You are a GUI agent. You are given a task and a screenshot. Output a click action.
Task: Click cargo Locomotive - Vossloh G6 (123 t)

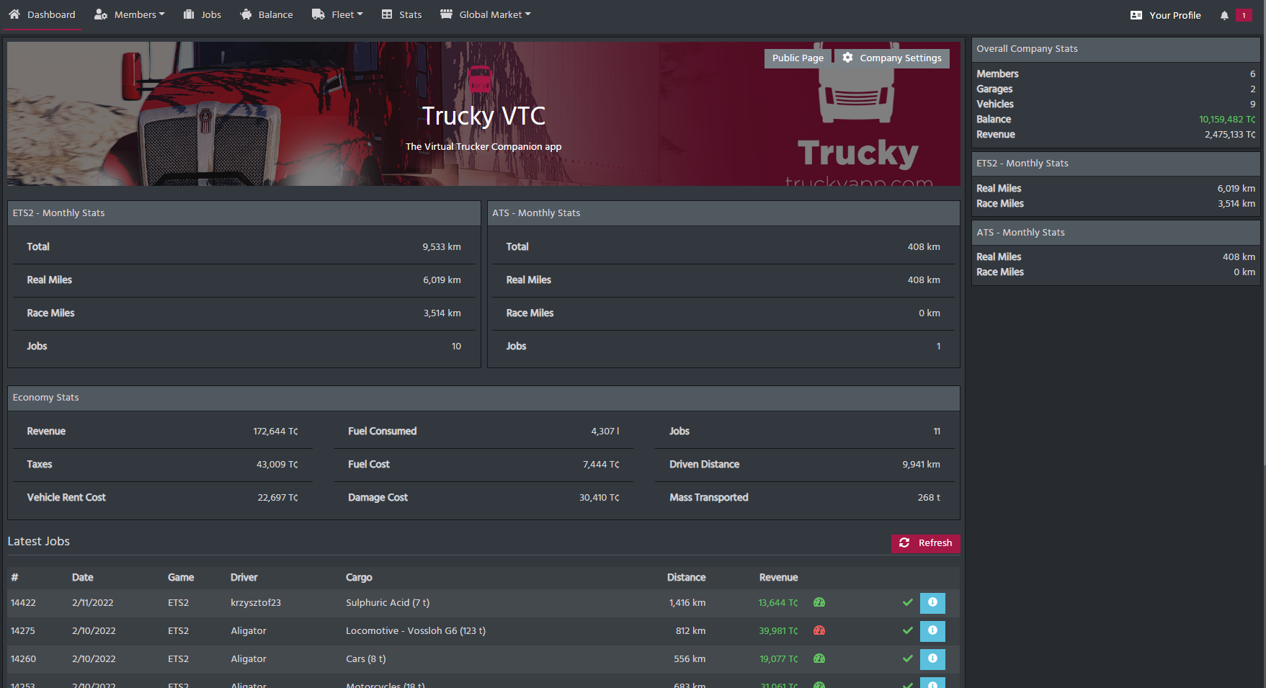416,631
